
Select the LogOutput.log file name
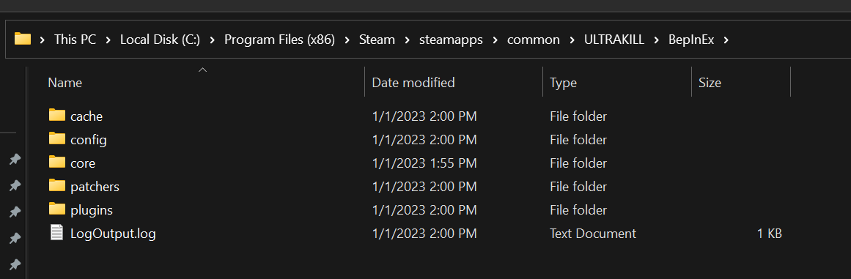(x=114, y=234)
